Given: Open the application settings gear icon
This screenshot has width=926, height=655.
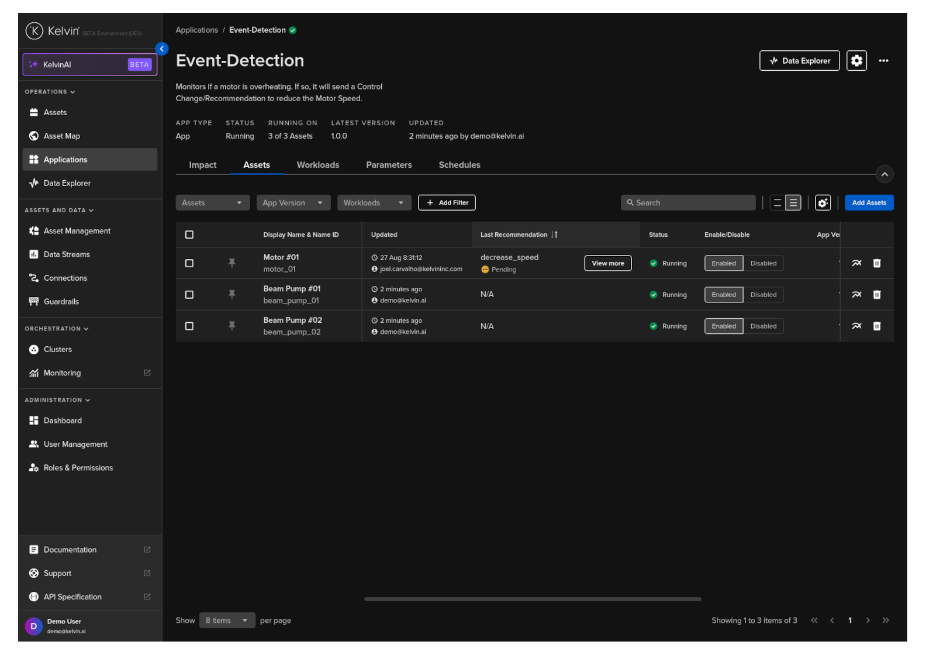Looking at the screenshot, I should click(856, 61).
